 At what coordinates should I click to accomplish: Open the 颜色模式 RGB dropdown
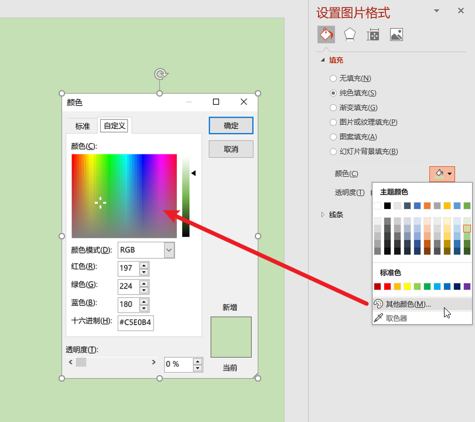169,250
